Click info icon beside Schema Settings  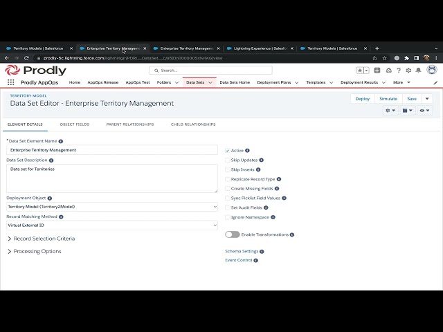click(262, 252)
